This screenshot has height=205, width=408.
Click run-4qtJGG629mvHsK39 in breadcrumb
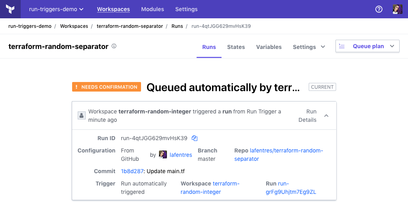click(x=221, y=26)
